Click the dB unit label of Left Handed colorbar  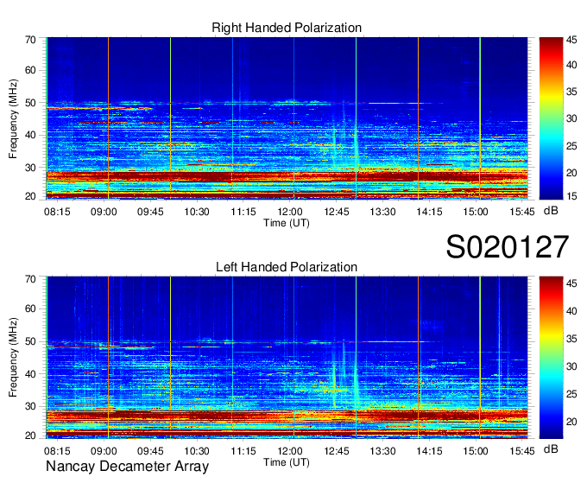(x=551, y=448)
